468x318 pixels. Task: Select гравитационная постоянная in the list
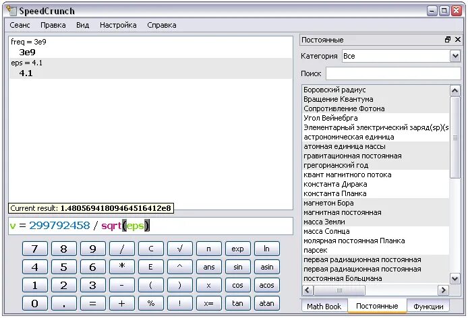(x=376, y=156)
